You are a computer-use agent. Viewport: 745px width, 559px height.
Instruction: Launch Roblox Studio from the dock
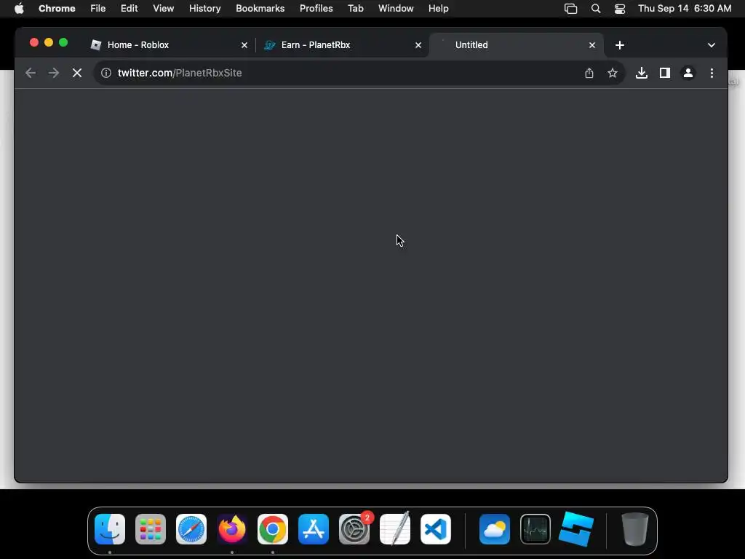pos(576,529)
